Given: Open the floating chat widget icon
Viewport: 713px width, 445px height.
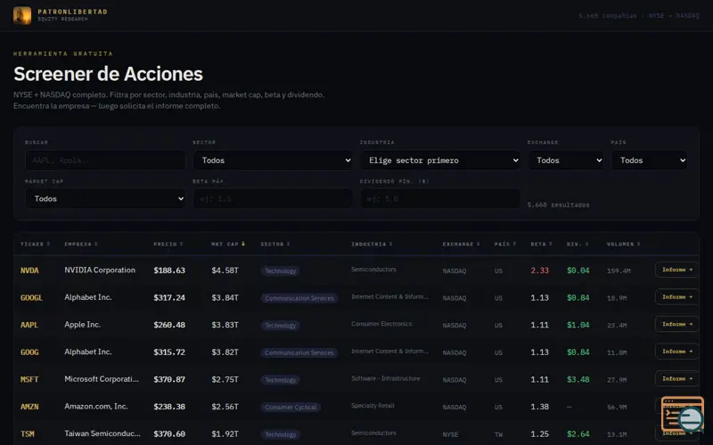Looking at the screenshot, I should point(683,414).
